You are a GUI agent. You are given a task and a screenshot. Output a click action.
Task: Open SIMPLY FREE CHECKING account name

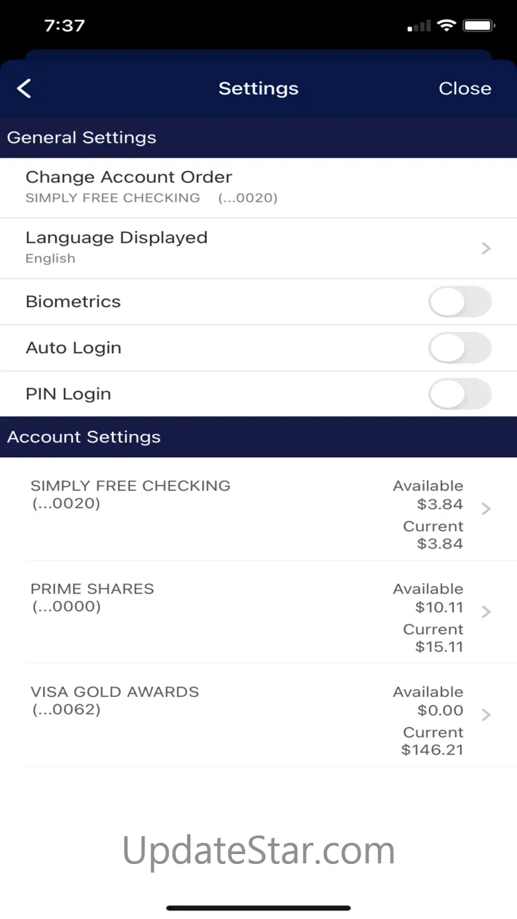131,486
